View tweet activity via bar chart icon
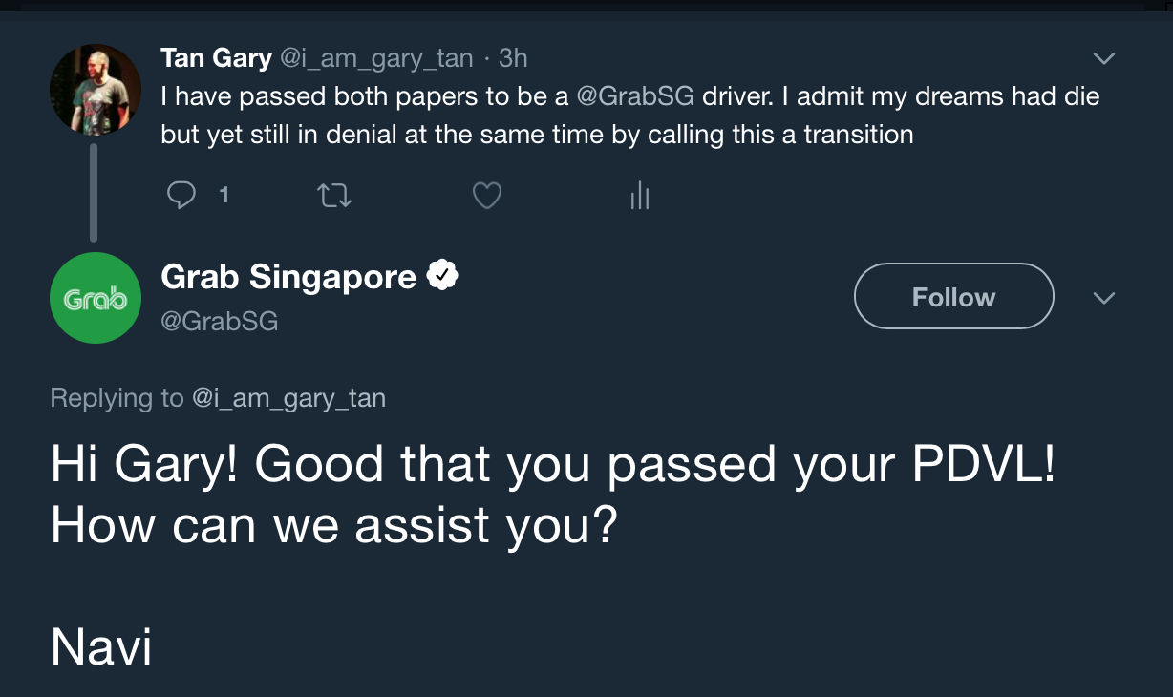Screen dimensions: 1173x697 [x=640, y=196]
